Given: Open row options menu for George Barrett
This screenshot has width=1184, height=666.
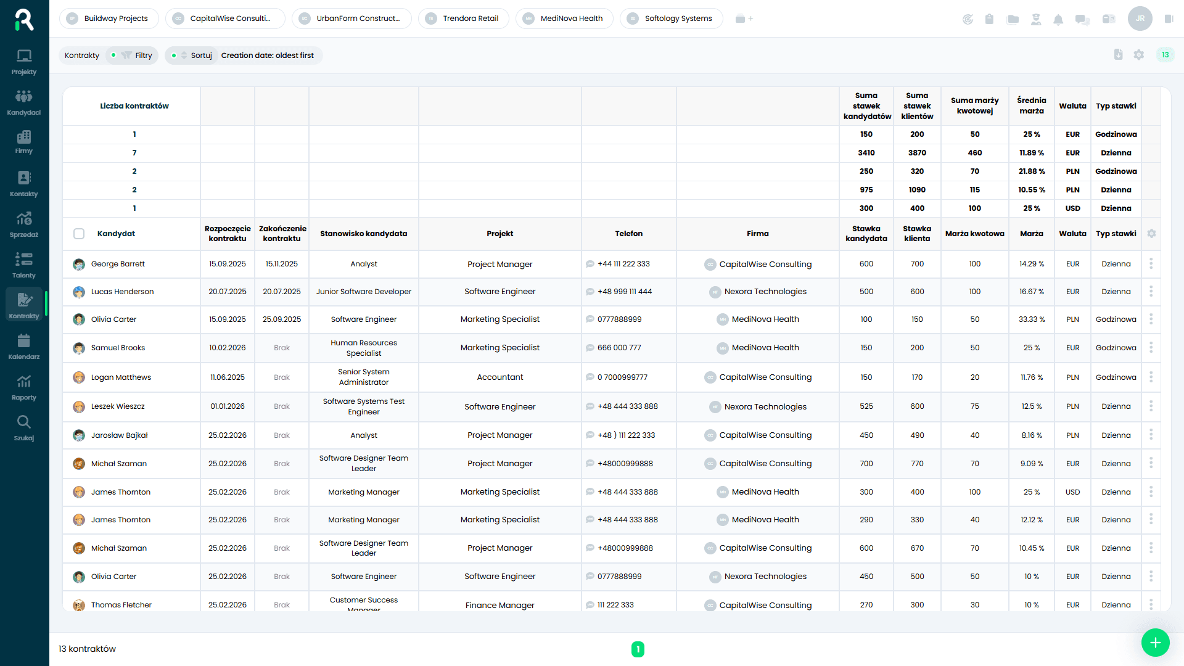Looking at the screenshot, I should [1151, 264].
